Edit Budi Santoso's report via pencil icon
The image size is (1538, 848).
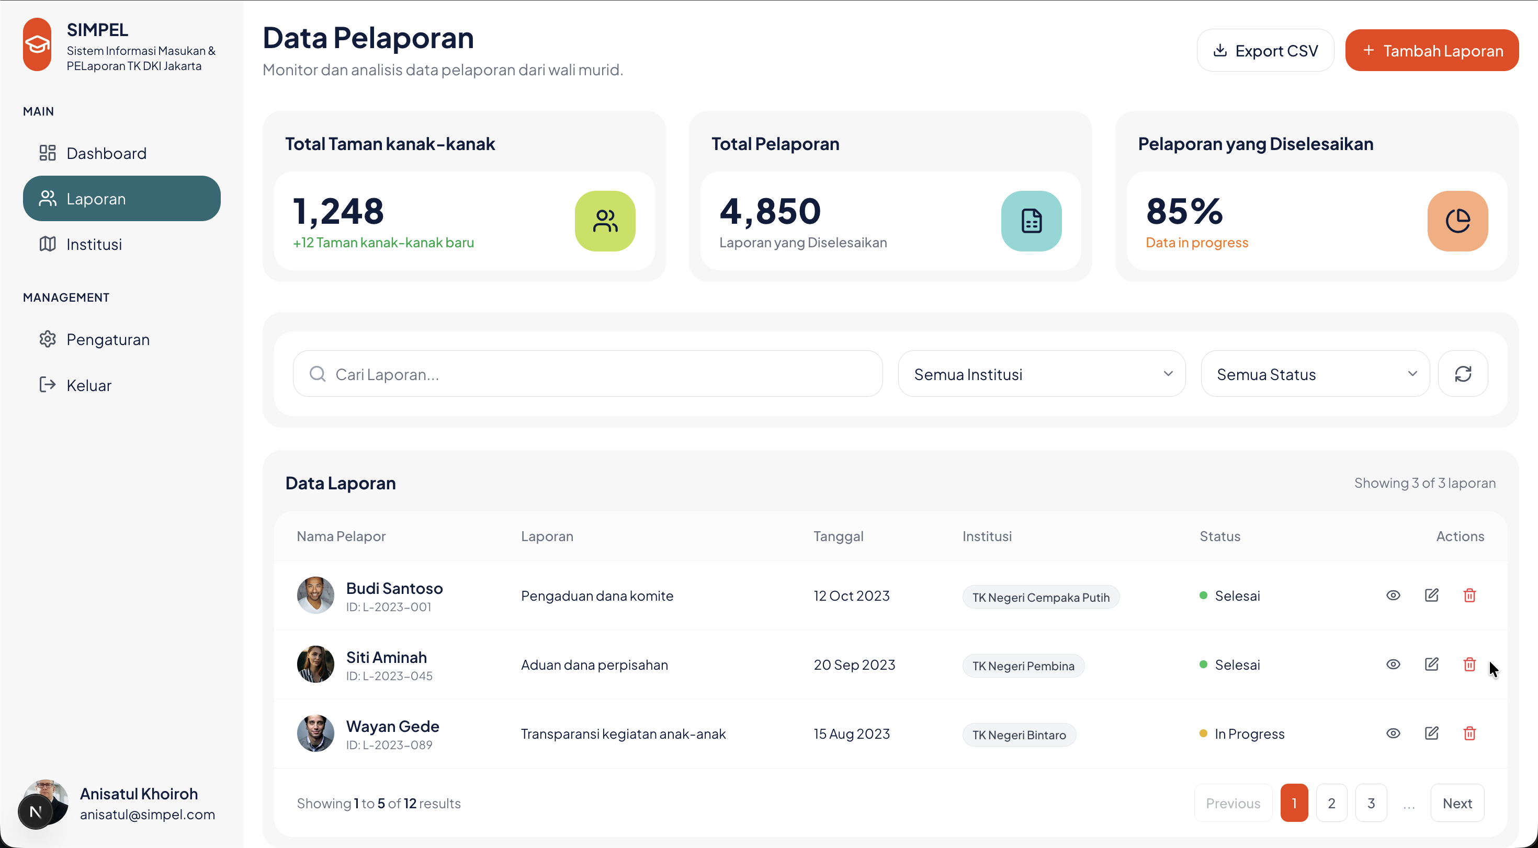click(x=1431, y=595)
